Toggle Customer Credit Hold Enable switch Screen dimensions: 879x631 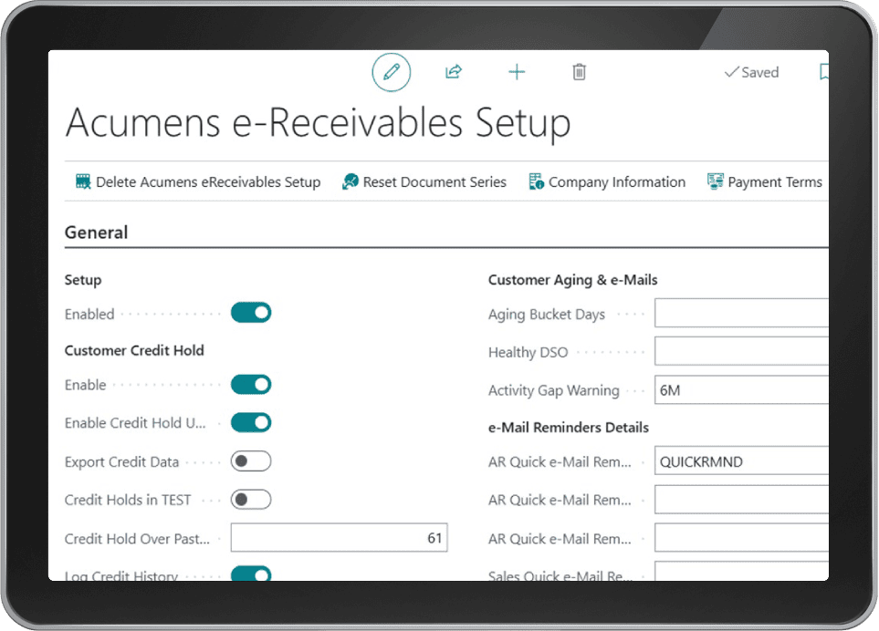point(251,385)
